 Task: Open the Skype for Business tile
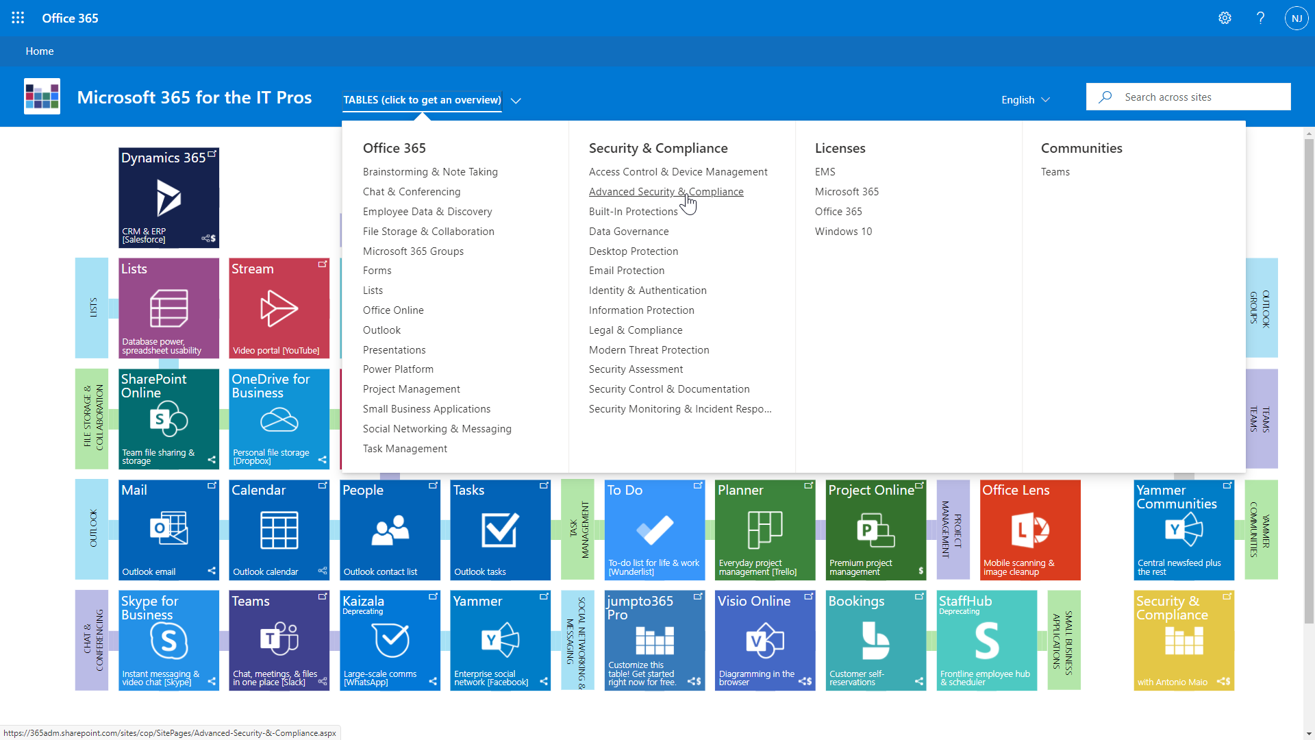tap(168, 641)
